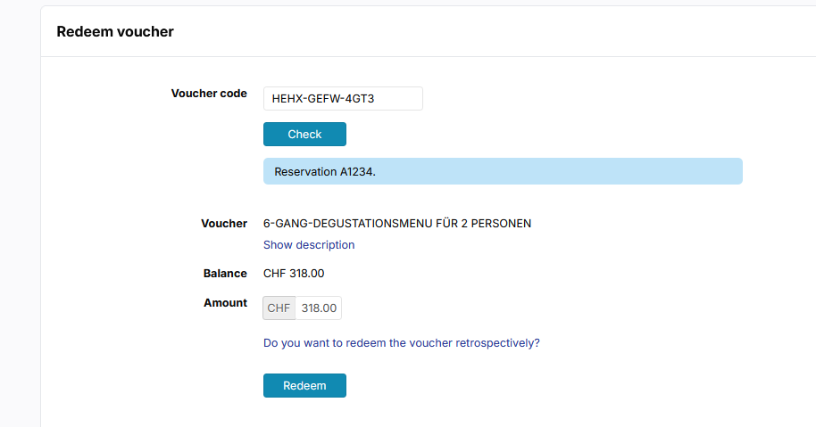Focus the Voucher code input field
Image resolution: width=816 pixels, height=427 pixels.
pyautogui.click(x=343, y=98)
